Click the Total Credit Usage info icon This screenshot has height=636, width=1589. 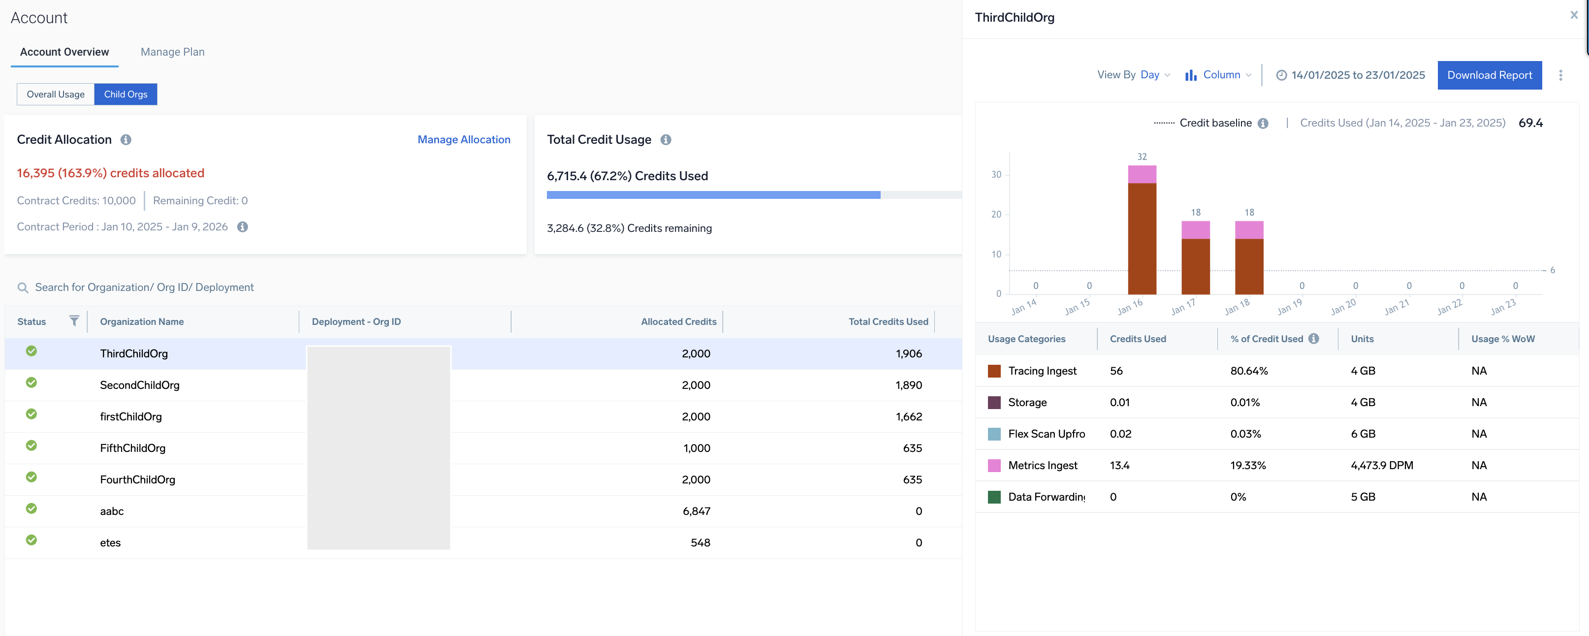[666, 139]
